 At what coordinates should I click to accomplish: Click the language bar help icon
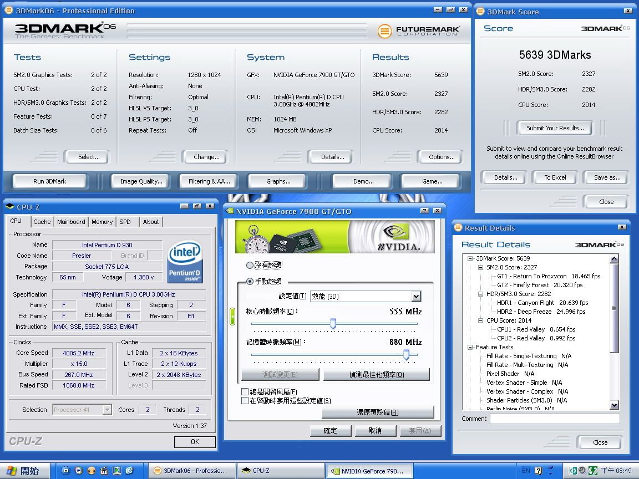click(538, 471)
